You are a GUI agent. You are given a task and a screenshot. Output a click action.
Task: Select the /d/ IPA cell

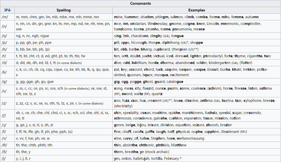(x=7, y=63)
